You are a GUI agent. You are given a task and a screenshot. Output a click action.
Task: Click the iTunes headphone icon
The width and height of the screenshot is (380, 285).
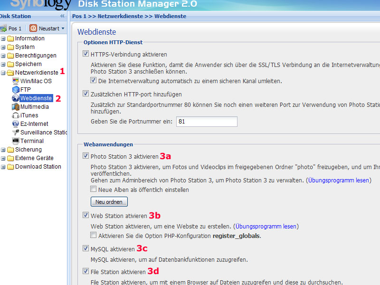(x=16, y=115)
